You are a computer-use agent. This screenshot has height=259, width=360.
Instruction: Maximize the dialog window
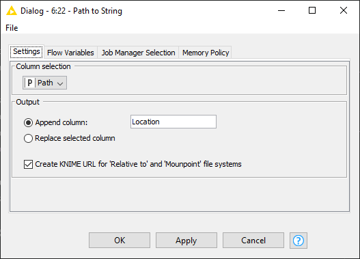(x=312, y=10)
